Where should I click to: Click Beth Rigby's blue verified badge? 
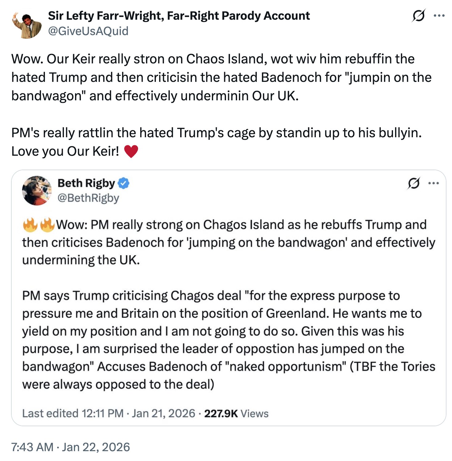[124, 183]
